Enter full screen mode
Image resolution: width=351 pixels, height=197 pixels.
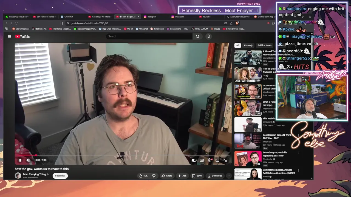225,160
